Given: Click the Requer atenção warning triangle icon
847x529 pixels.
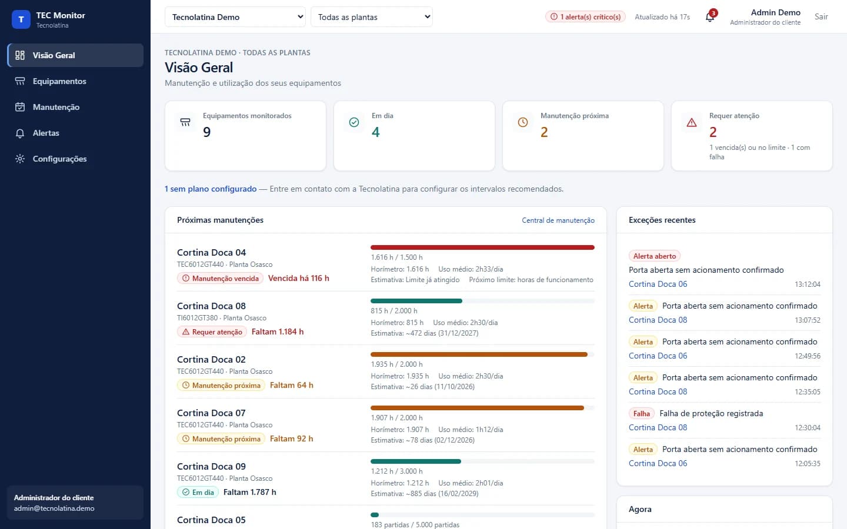Looking at the screenshot, I should [x=692, y=122].
